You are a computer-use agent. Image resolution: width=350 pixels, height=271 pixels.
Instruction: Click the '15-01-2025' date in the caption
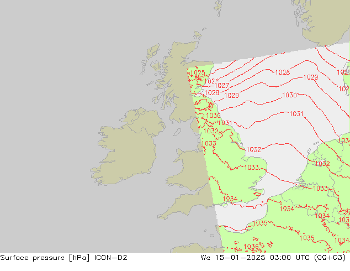[240, 258]
